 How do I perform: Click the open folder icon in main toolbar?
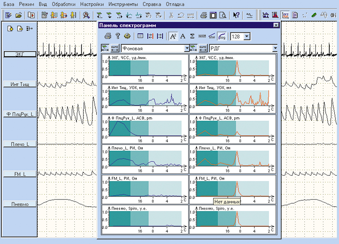(18, 15)
